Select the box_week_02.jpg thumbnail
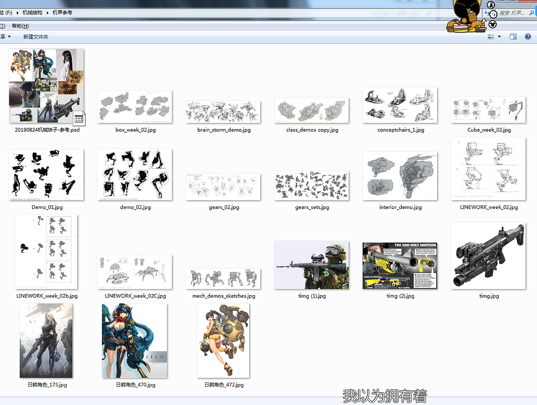The width and height of the screenshot is (537, 405). point(135,107)
